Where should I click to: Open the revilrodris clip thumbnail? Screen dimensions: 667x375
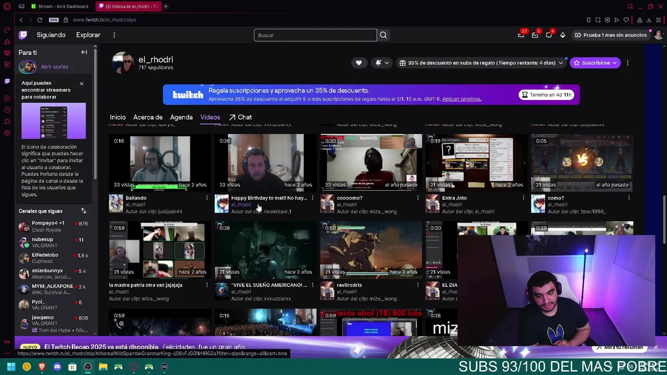(x=371, y=249)
